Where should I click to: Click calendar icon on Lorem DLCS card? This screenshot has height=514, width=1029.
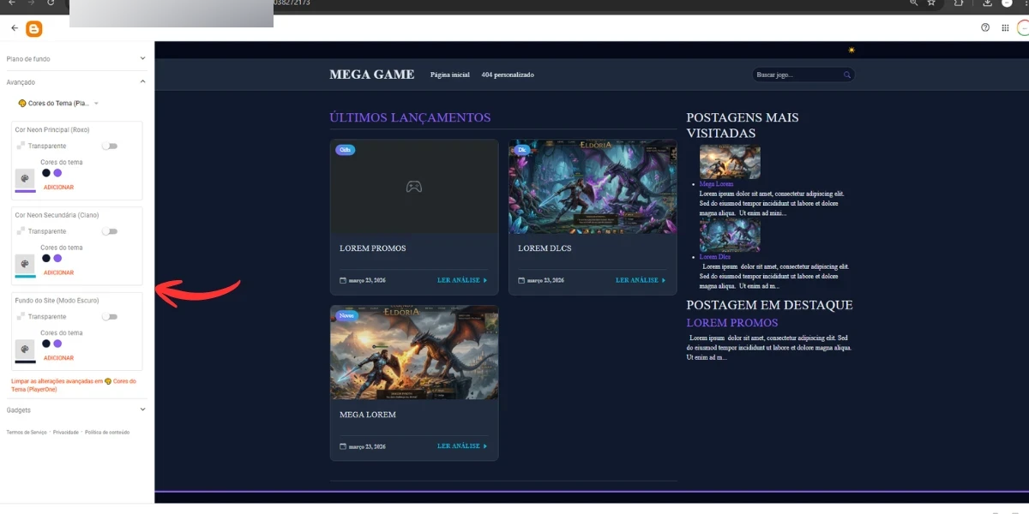click(x=521, y=280)
